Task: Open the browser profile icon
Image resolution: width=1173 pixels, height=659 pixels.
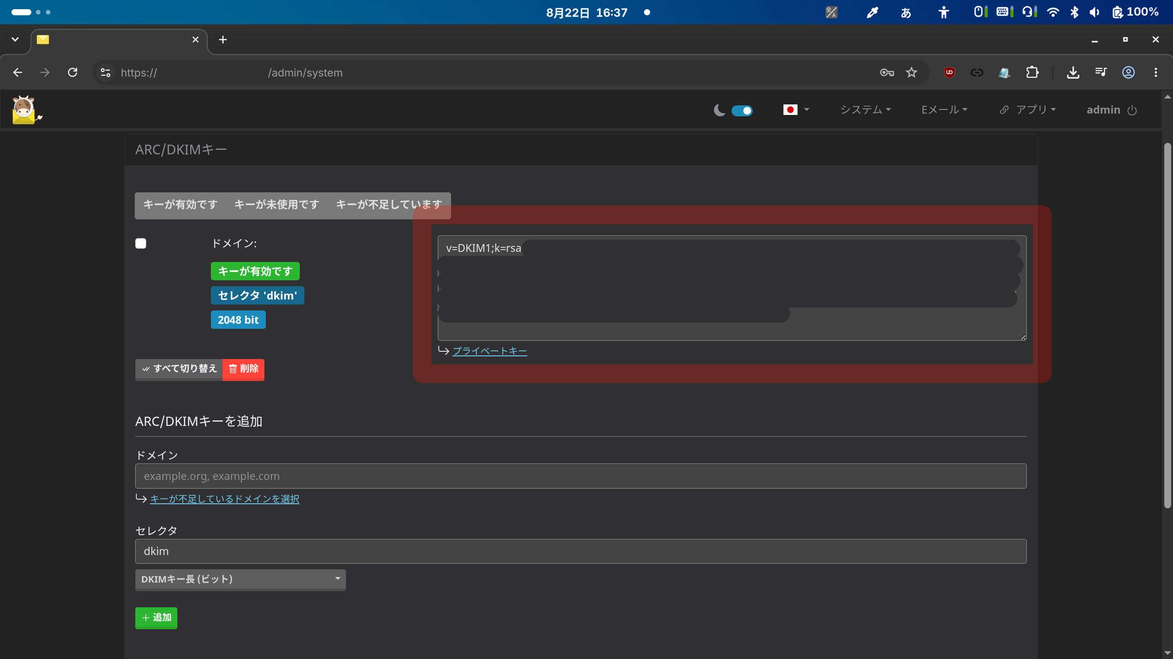Action: point(1128,72)
